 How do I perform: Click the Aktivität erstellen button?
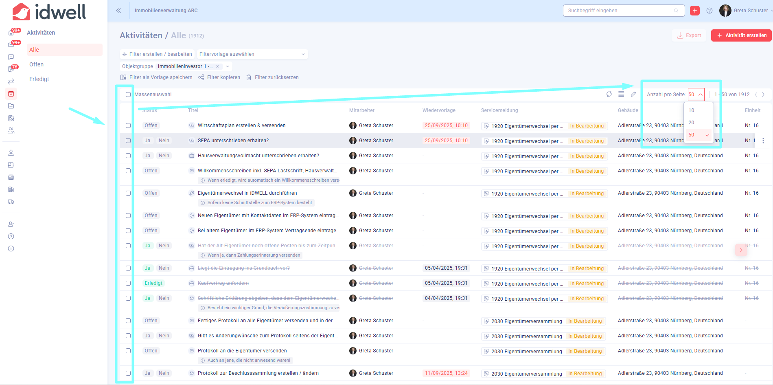(741, 35)
